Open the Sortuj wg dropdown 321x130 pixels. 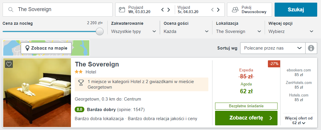tap(273, 48)
